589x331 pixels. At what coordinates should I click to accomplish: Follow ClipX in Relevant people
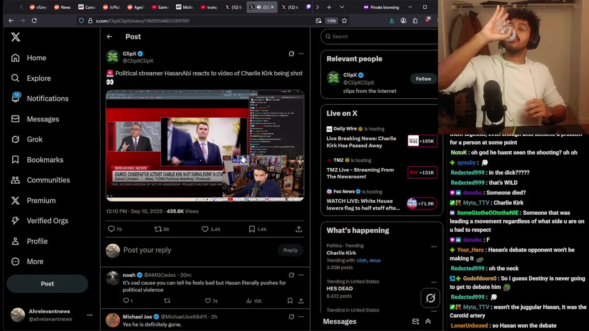point(423,79)
